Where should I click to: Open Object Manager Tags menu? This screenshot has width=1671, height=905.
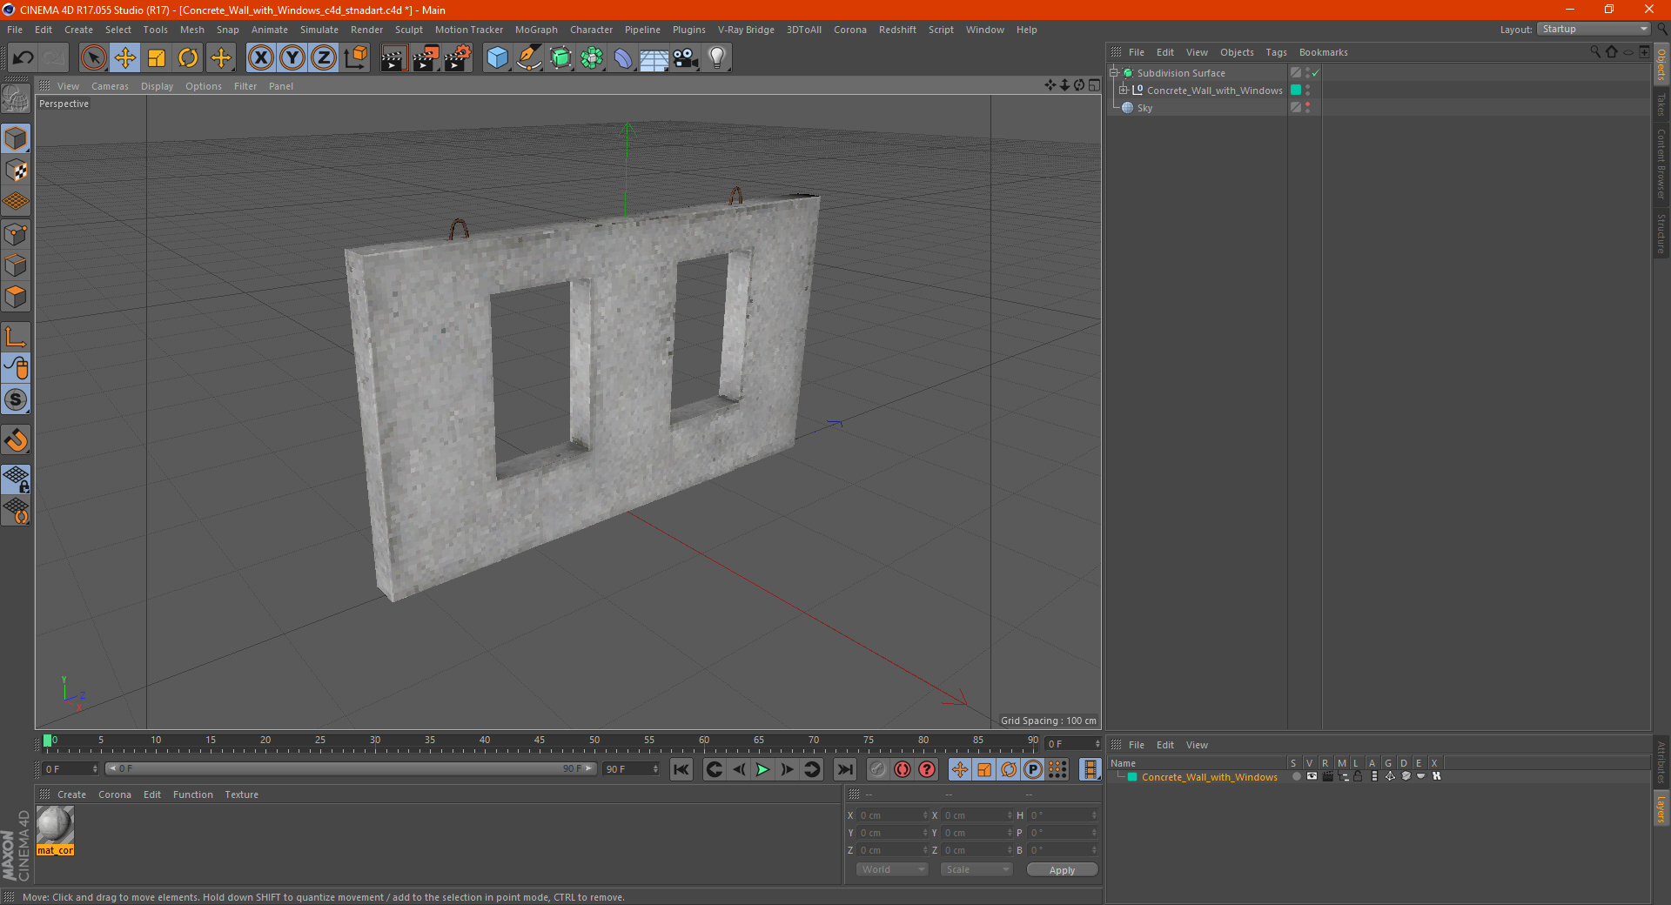pos(1276,52)
